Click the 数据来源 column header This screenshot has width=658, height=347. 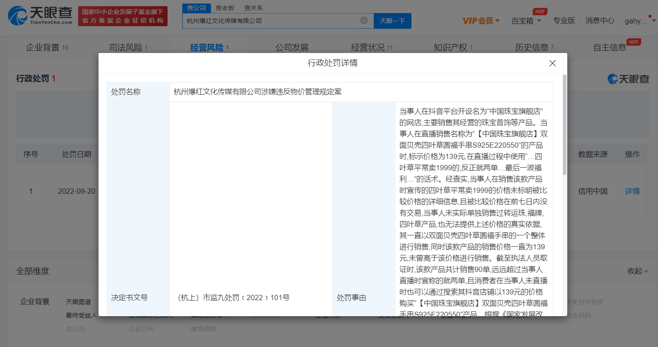pos(592,155)
